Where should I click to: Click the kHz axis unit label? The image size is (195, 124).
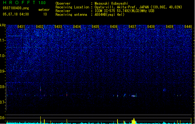point(3,25)
